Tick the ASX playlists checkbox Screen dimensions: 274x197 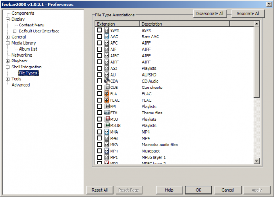(x=100, y=68)
